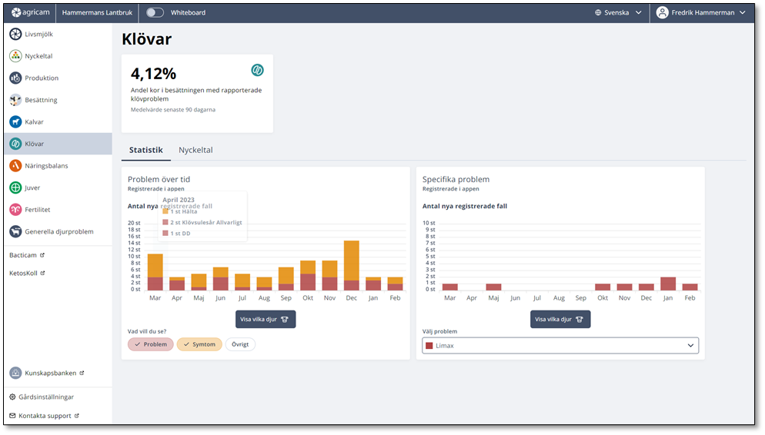Toggle the Whiteboard switch
The width and height of the screenshot is (765, 435).
tap(155, 13)
